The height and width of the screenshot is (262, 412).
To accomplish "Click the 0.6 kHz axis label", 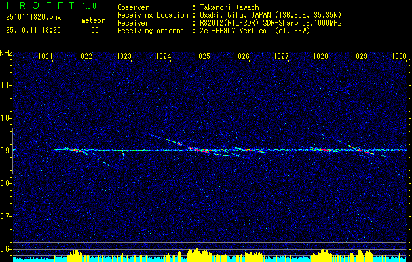I will [x=6, y=249].
